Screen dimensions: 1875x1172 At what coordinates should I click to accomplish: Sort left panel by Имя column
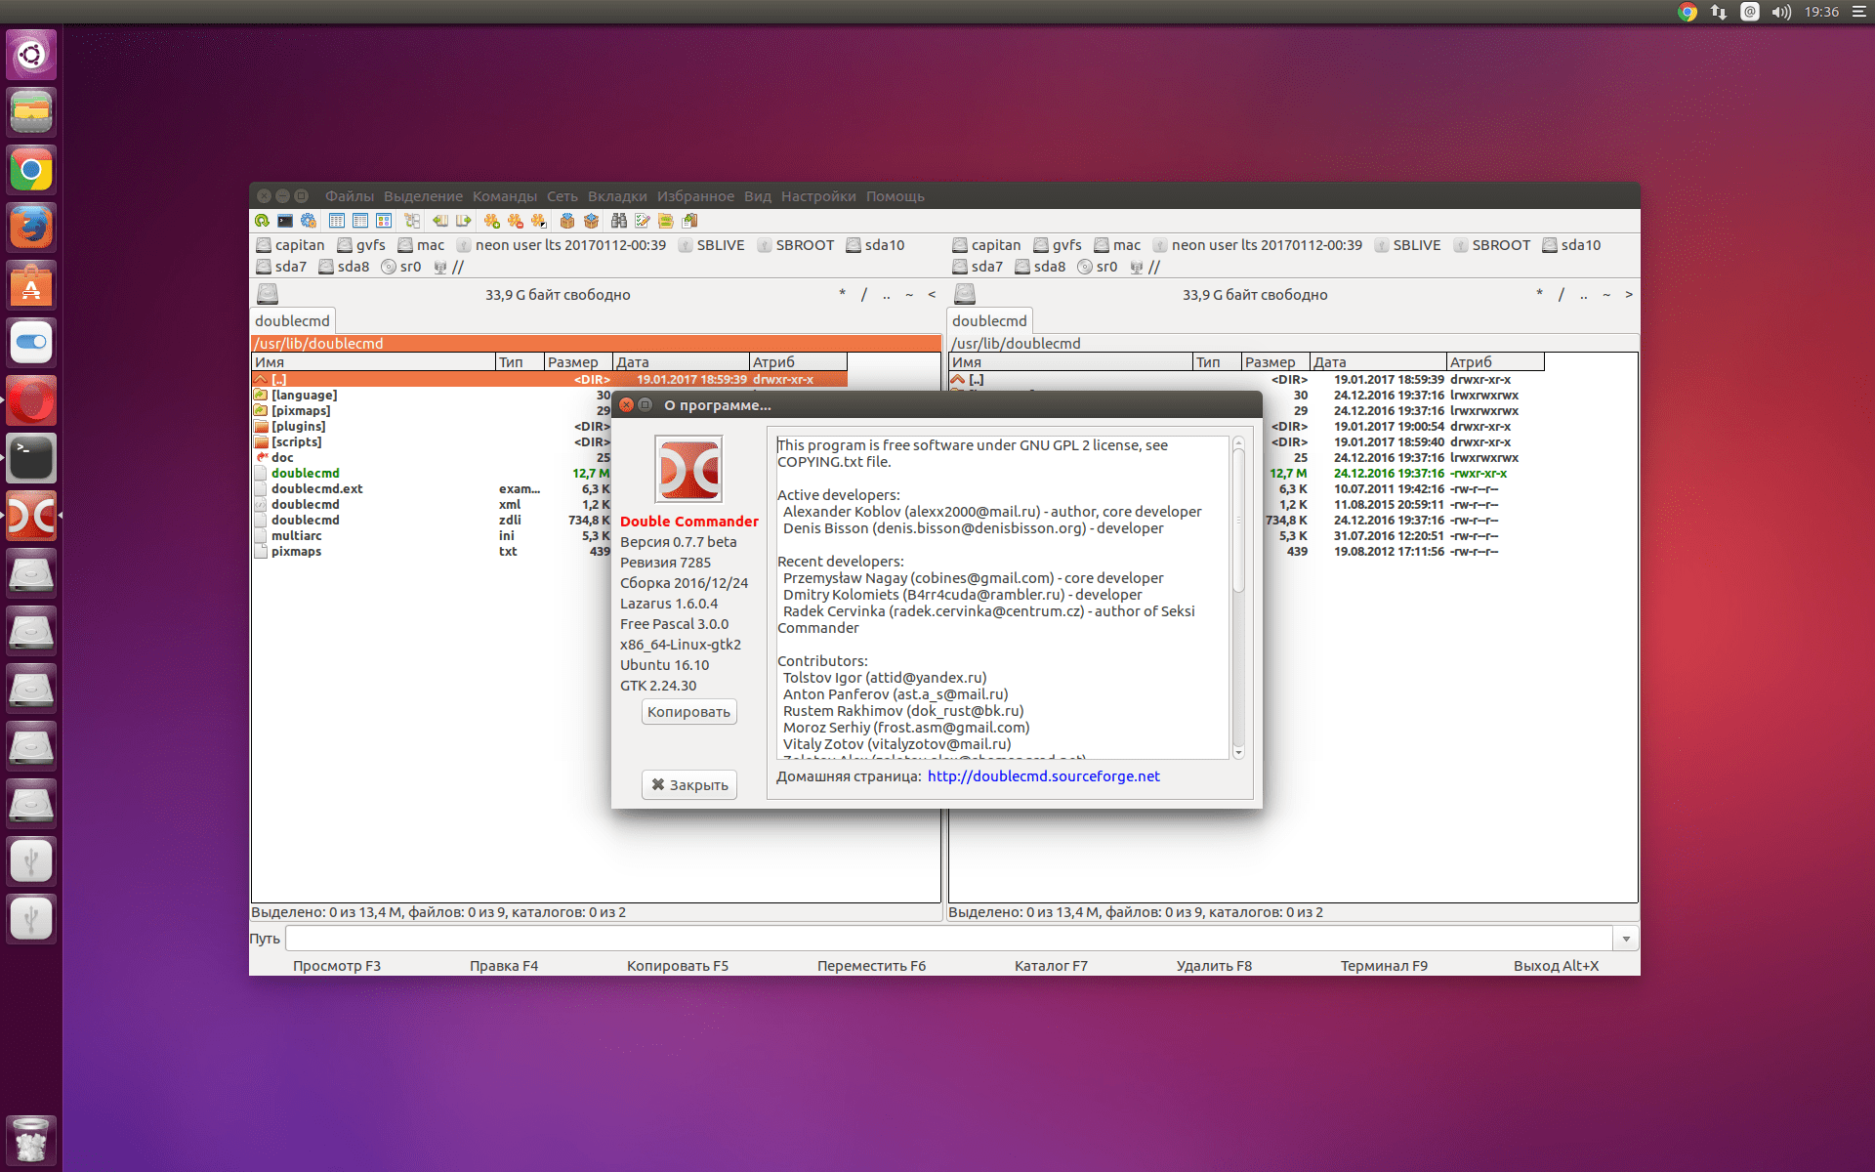coord(373,362)
